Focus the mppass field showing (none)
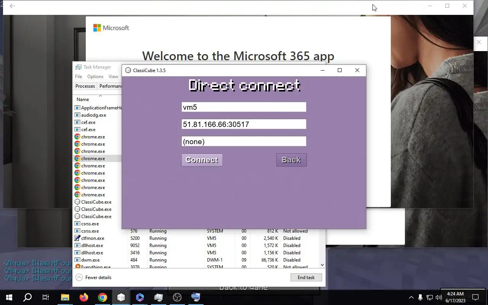Screen dimensions: 488x305 click(x=244, y=141)
